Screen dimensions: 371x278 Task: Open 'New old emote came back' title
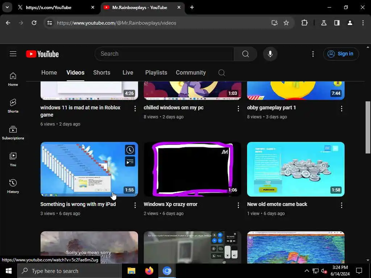click(277, 204)
